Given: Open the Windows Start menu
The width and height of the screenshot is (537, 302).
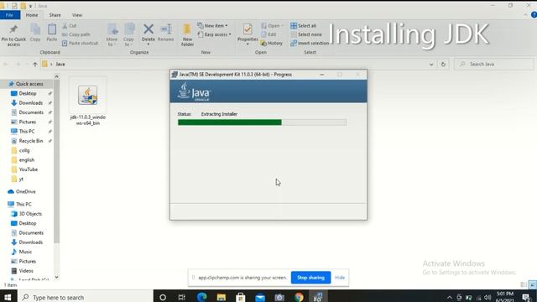Looking at the screenshot, I should coord(8,297).
